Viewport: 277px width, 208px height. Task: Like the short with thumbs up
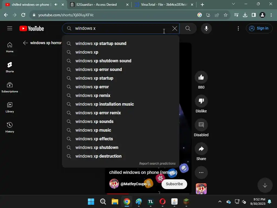[201, 77]
